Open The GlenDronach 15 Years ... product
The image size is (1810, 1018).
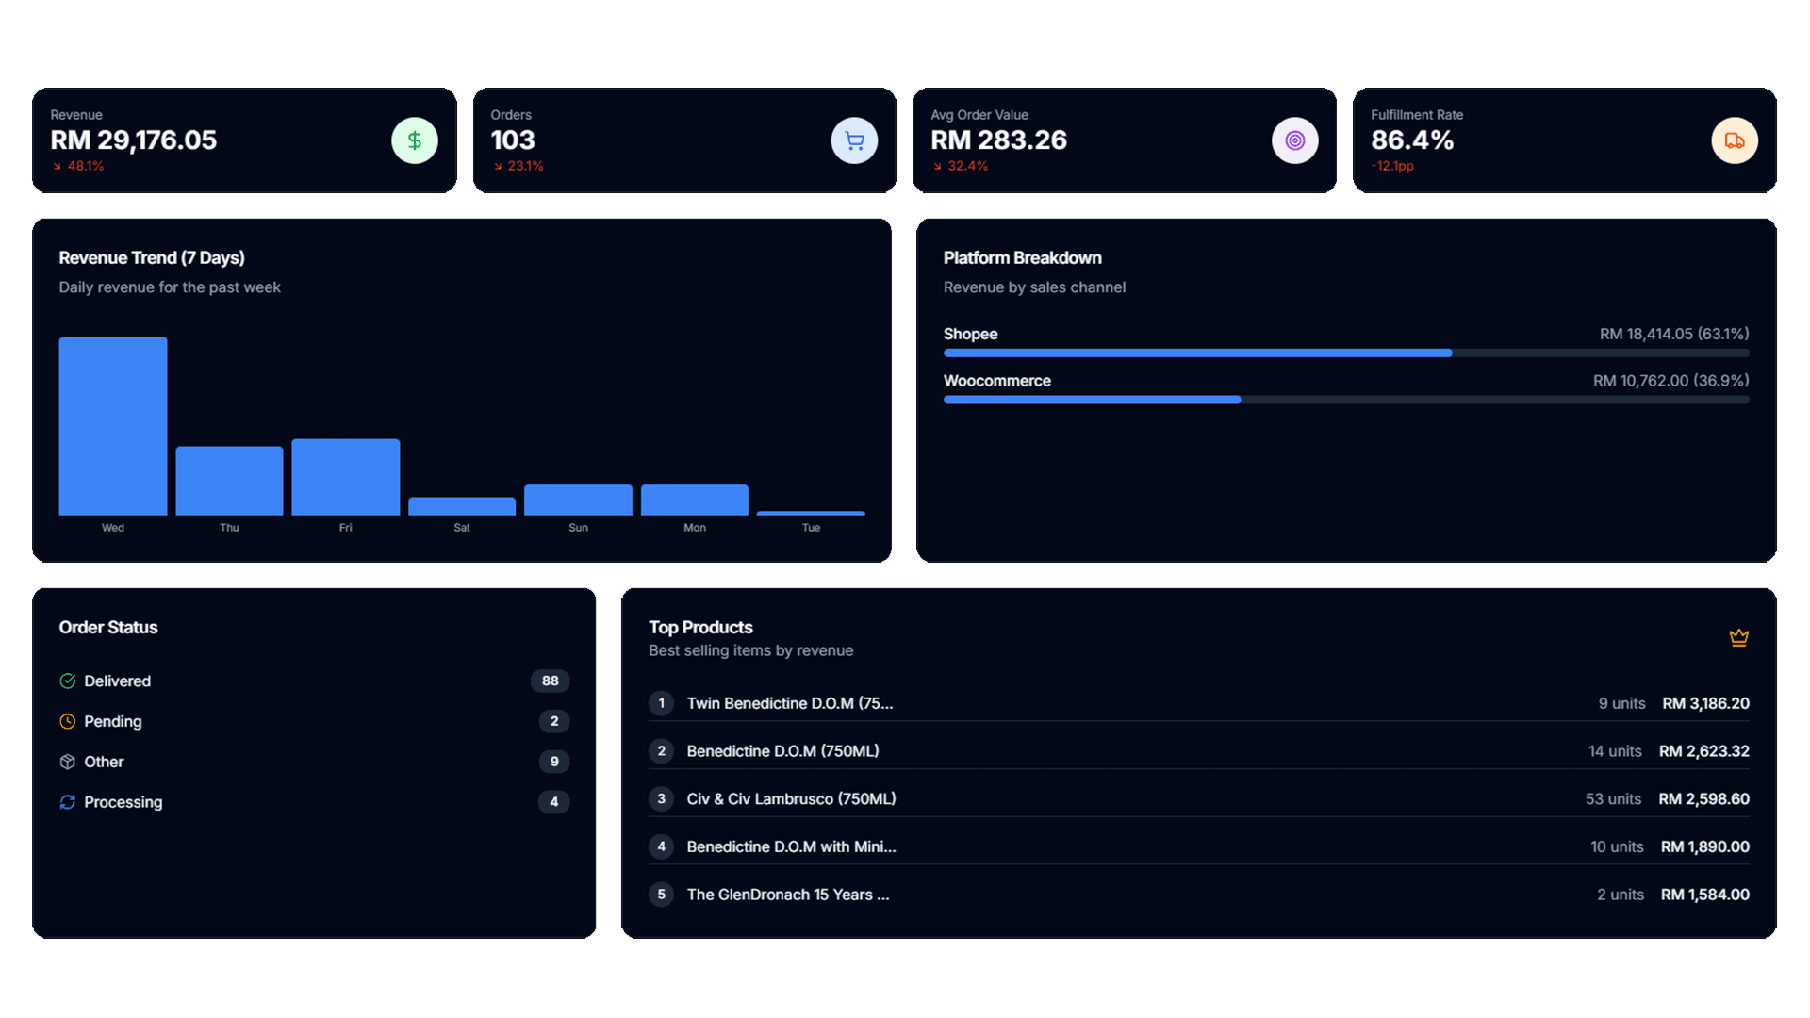pos(788,895)
